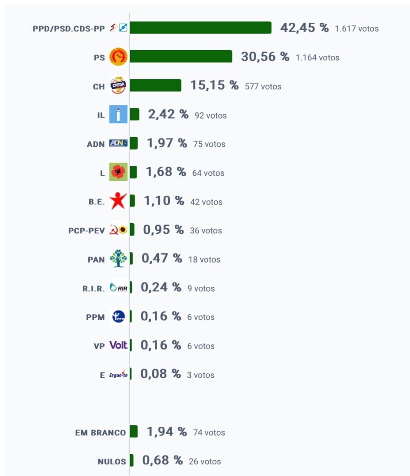The width and height of the screenshot is (410, 476).
Task: Click the RIR party logo
Action: point(119,287)
